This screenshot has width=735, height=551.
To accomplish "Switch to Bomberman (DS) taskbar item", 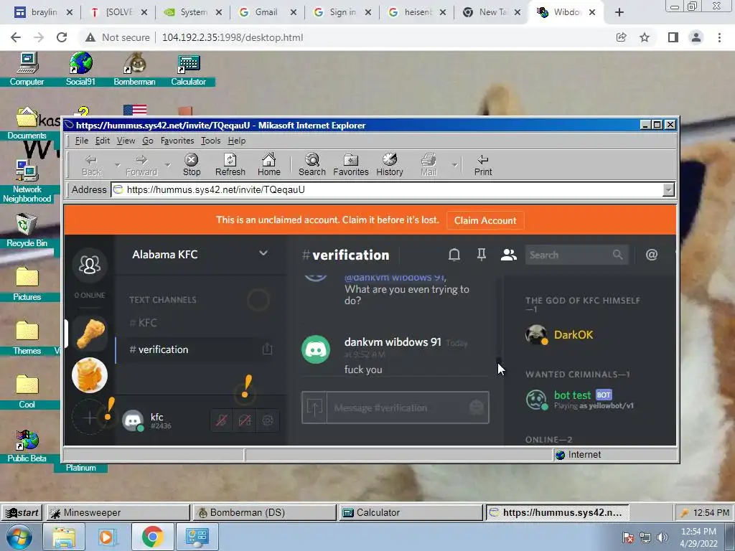I will pyautogui.click(x=264, y=512).
